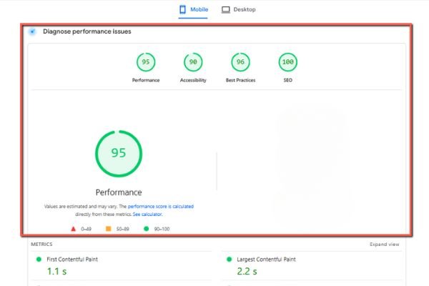Click the Diagnose performance issues heading
The height and width of the screenshot is (286, 429).
(x=87, y=31)
